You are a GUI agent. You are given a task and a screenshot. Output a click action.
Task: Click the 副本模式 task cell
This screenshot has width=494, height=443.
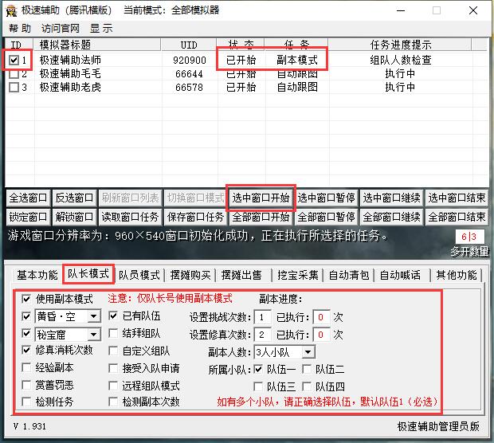tap(297, 60)
